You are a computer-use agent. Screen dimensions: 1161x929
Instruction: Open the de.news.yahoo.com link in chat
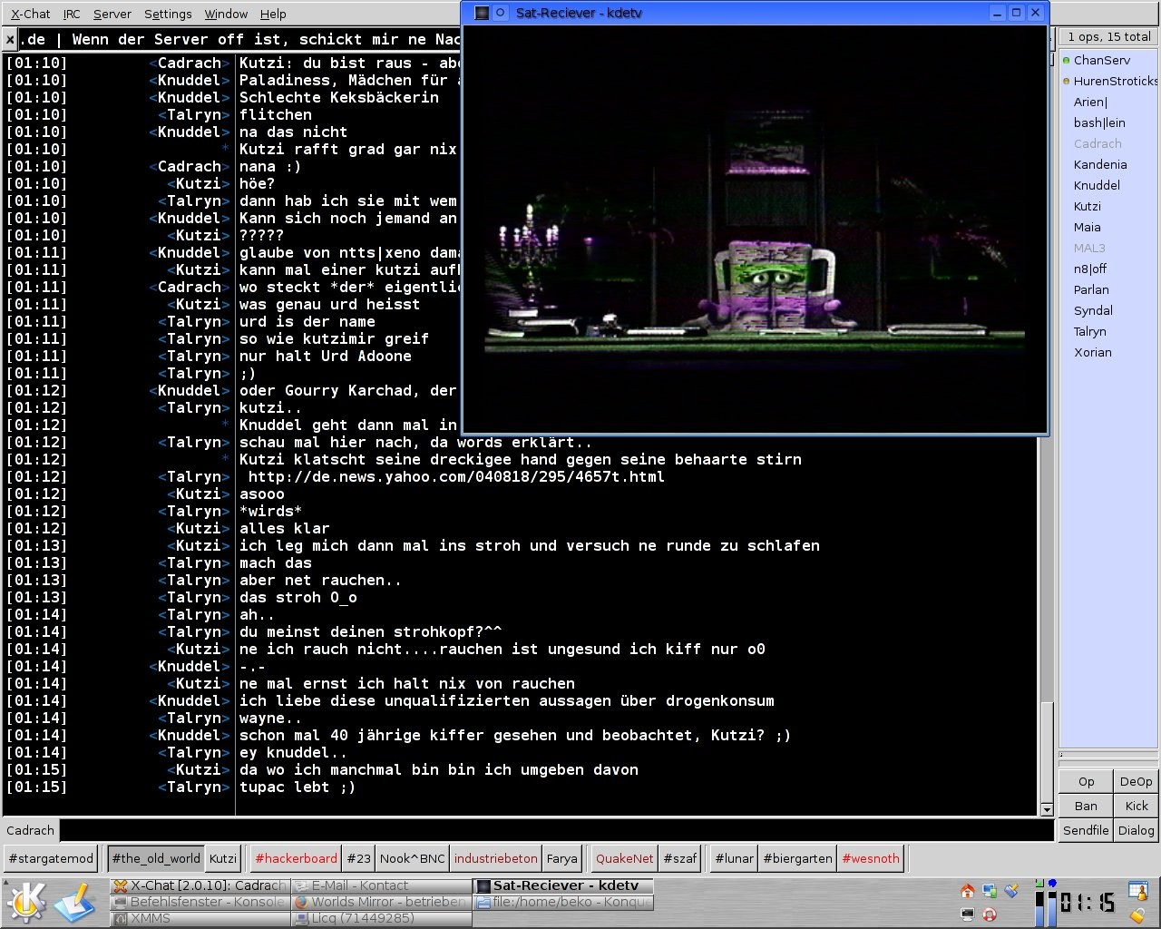456,477
